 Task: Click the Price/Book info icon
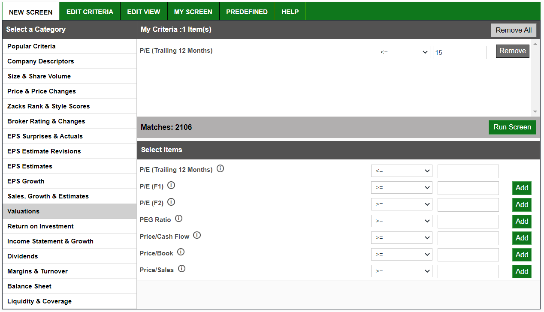pos(181,252)
